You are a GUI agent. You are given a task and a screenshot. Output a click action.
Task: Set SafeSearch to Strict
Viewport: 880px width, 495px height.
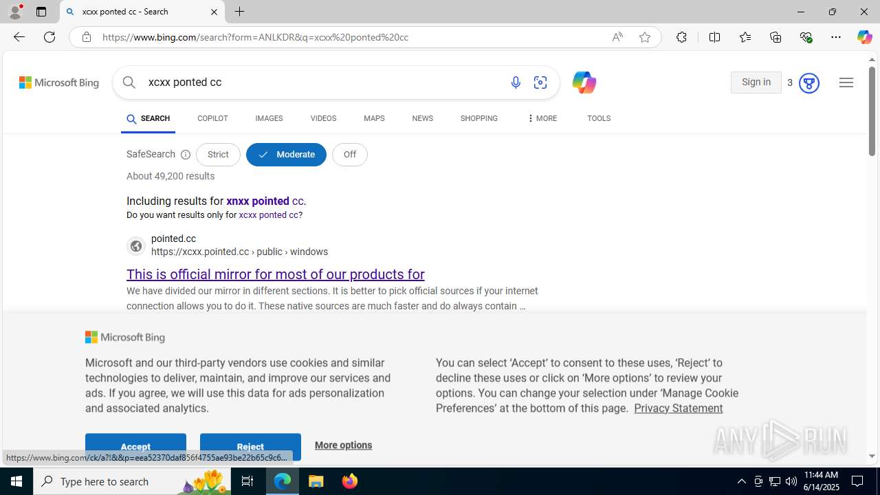[218, 155]
